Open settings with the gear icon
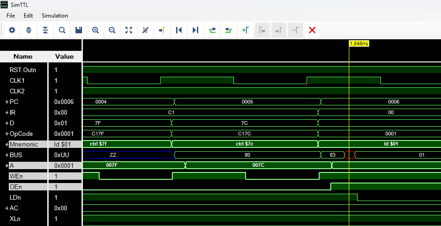441x226 pixels. (12, 30)
